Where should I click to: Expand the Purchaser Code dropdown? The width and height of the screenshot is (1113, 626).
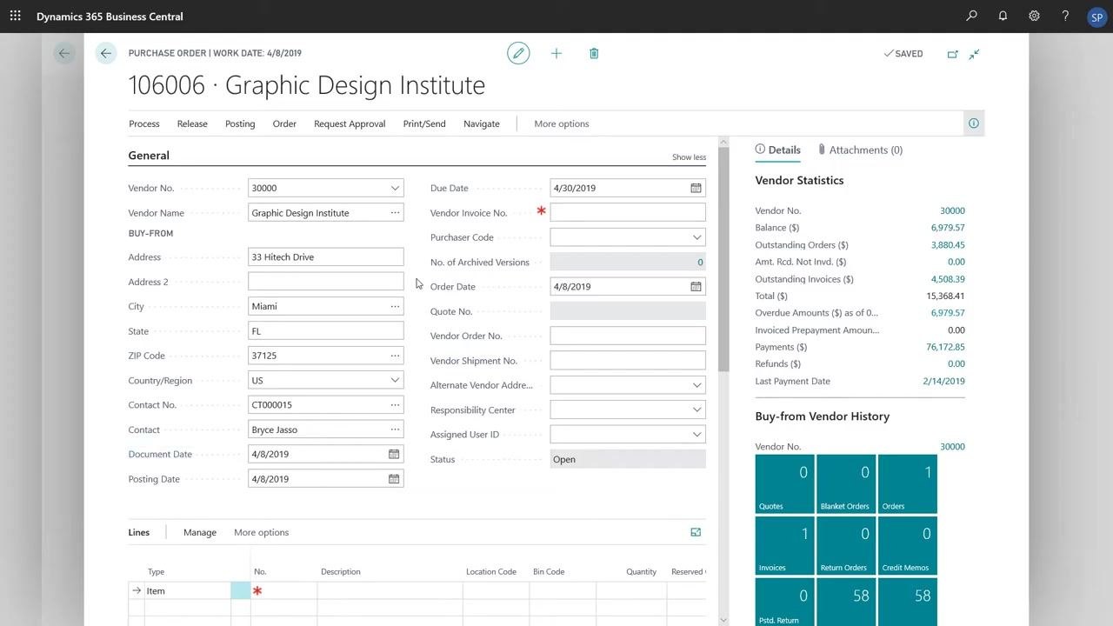point(696,237)
